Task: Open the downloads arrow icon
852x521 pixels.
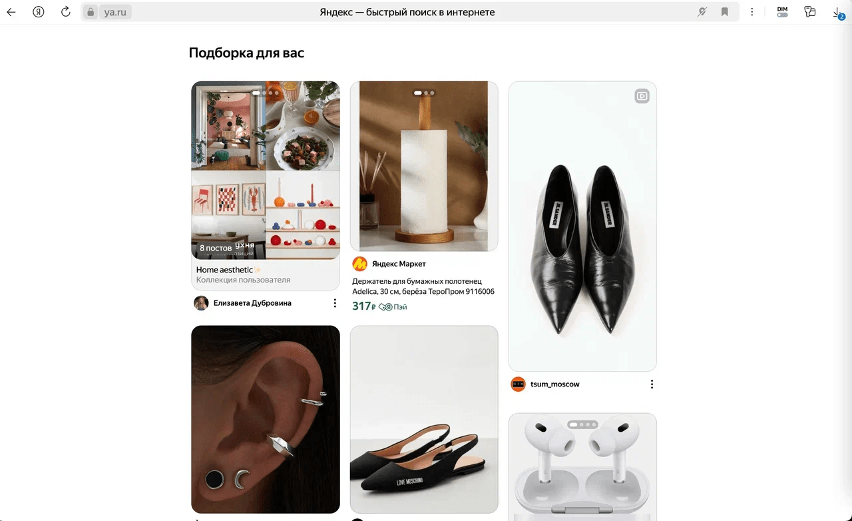Action: pos(837,12)
